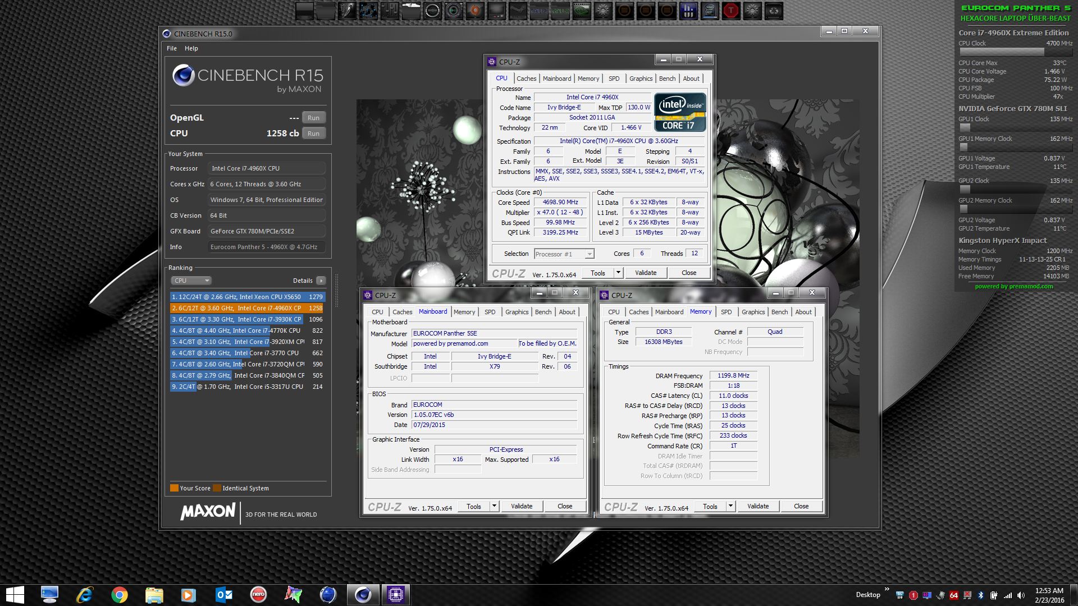Image resolution: width=1078 pixels, height=606 pixels.
Task: Open the CPU-Z taskbar icon
Action: (395, 595)
